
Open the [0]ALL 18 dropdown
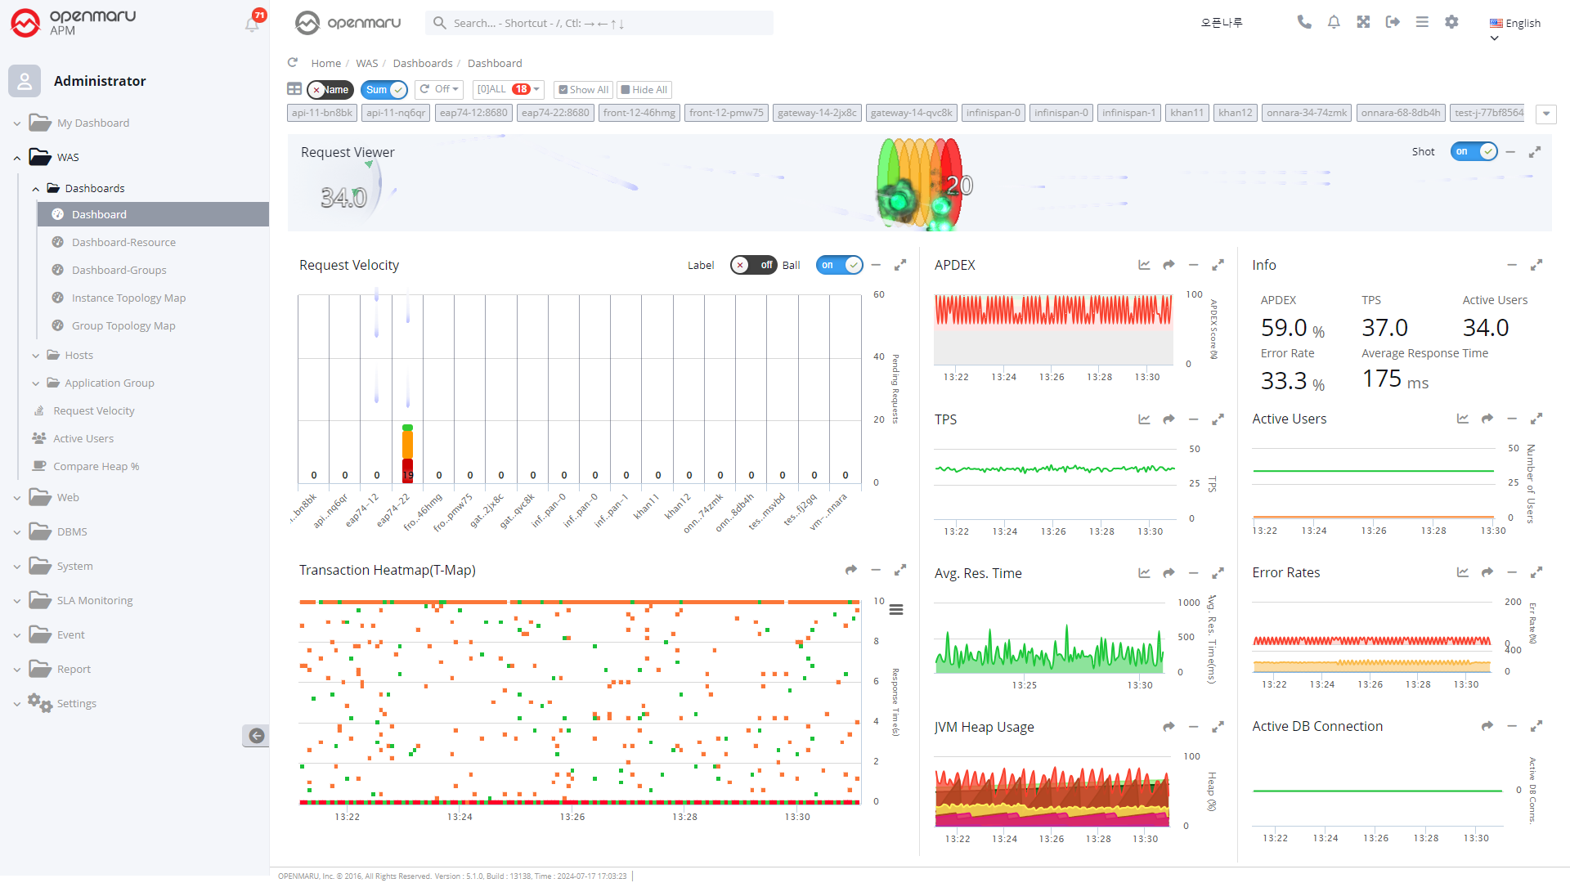508,89
